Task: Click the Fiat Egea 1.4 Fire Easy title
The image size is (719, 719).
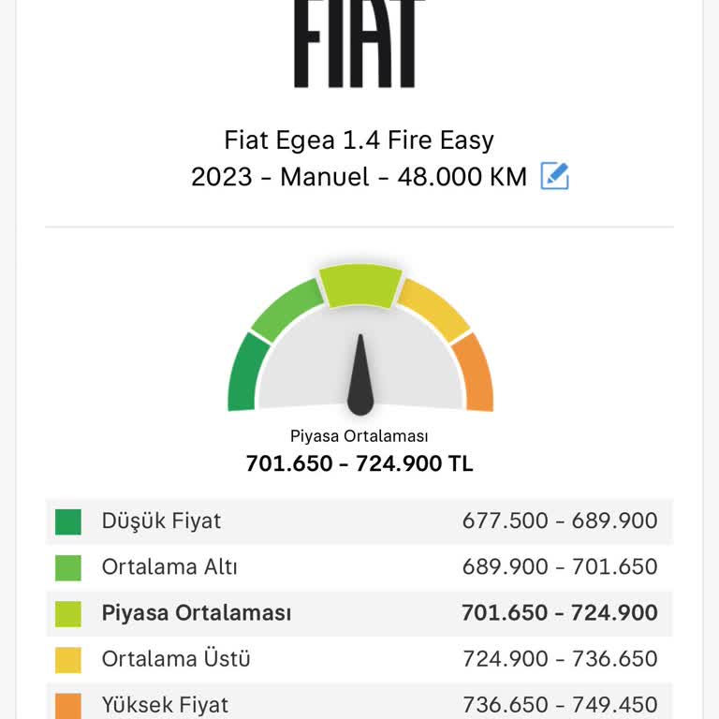Action: click(x=359, y=140)
